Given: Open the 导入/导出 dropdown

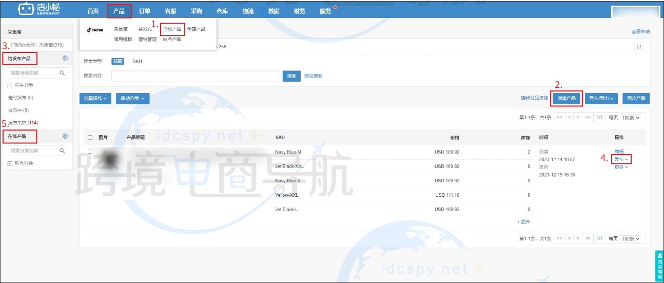Looking at the screenshot, I should click(x=601, y=98).
